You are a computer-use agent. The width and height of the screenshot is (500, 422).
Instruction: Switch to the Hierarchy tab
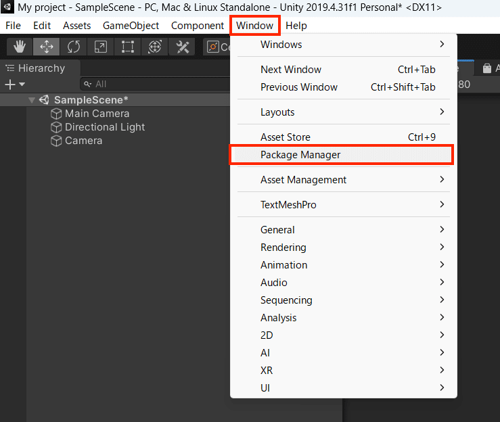[40, 68]
